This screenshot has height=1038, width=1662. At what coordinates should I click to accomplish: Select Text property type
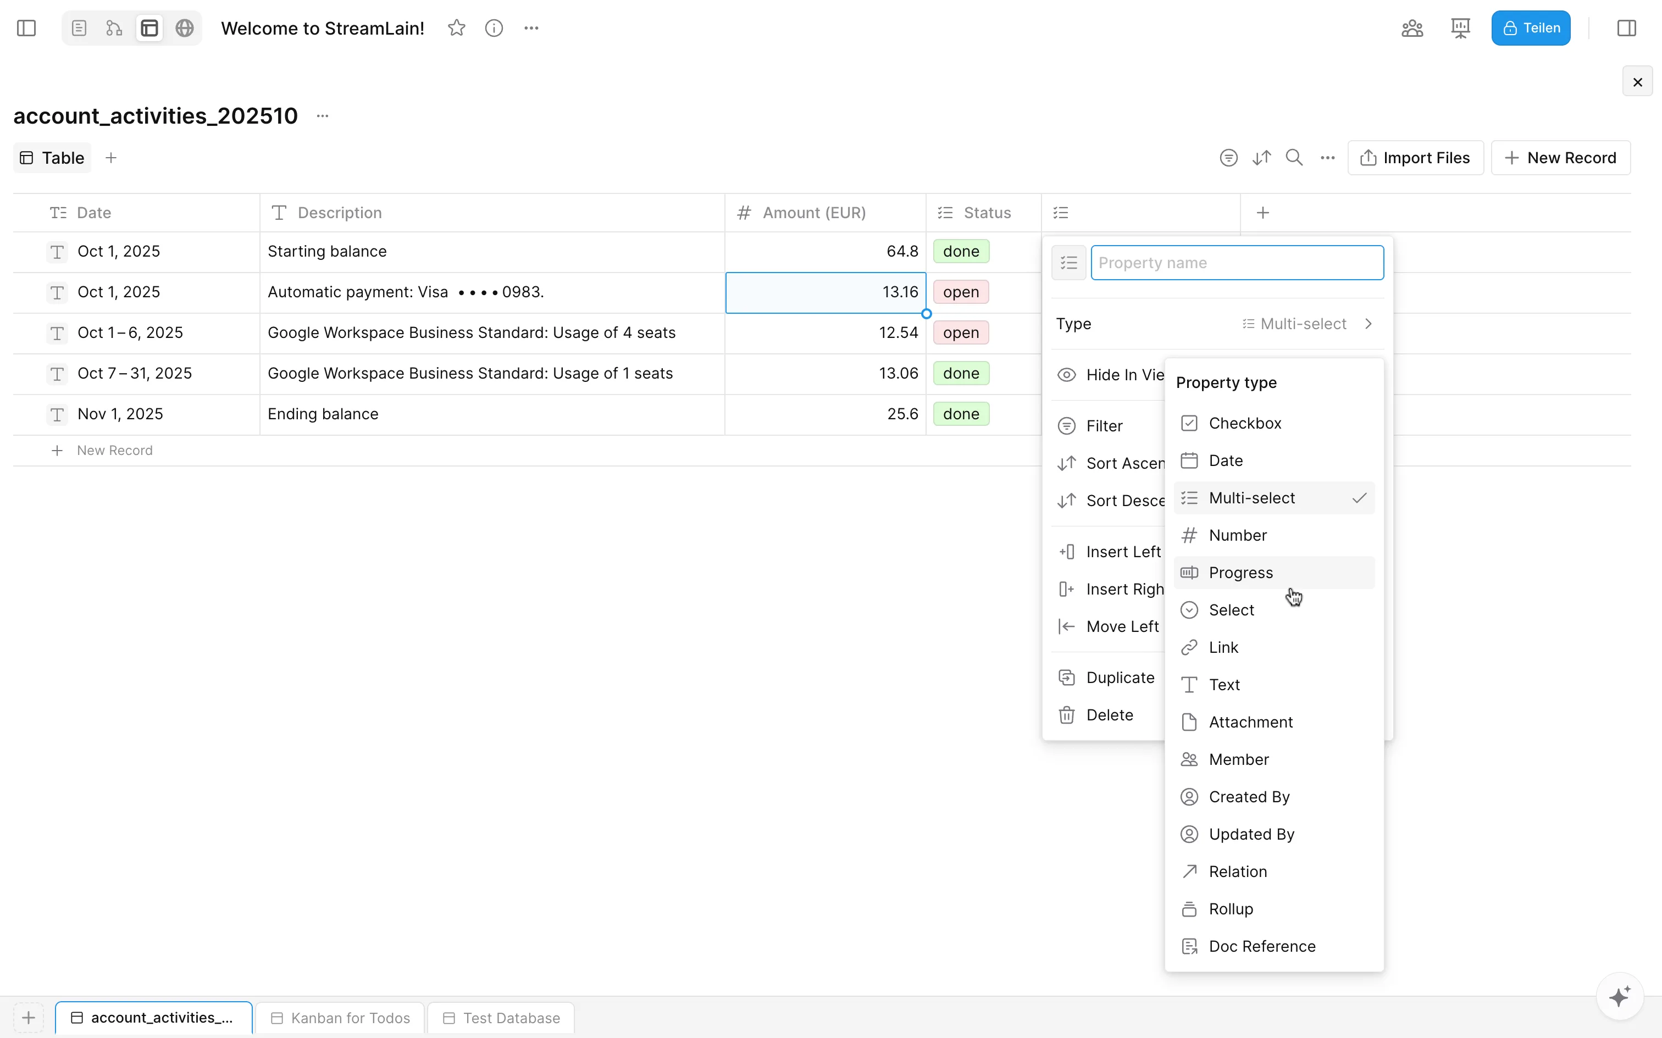(1274, 685)
